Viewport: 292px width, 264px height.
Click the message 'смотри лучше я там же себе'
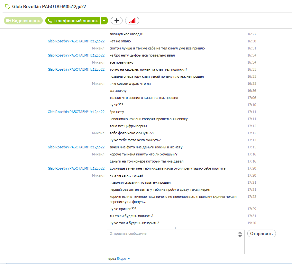pos(157,48)
